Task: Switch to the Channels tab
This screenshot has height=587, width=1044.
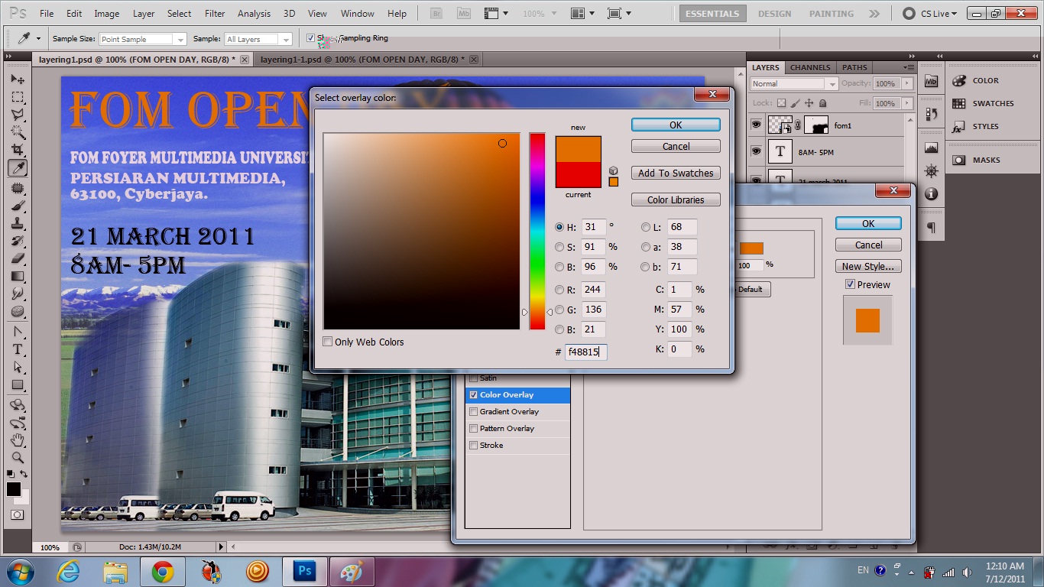Action: (810, 67)
